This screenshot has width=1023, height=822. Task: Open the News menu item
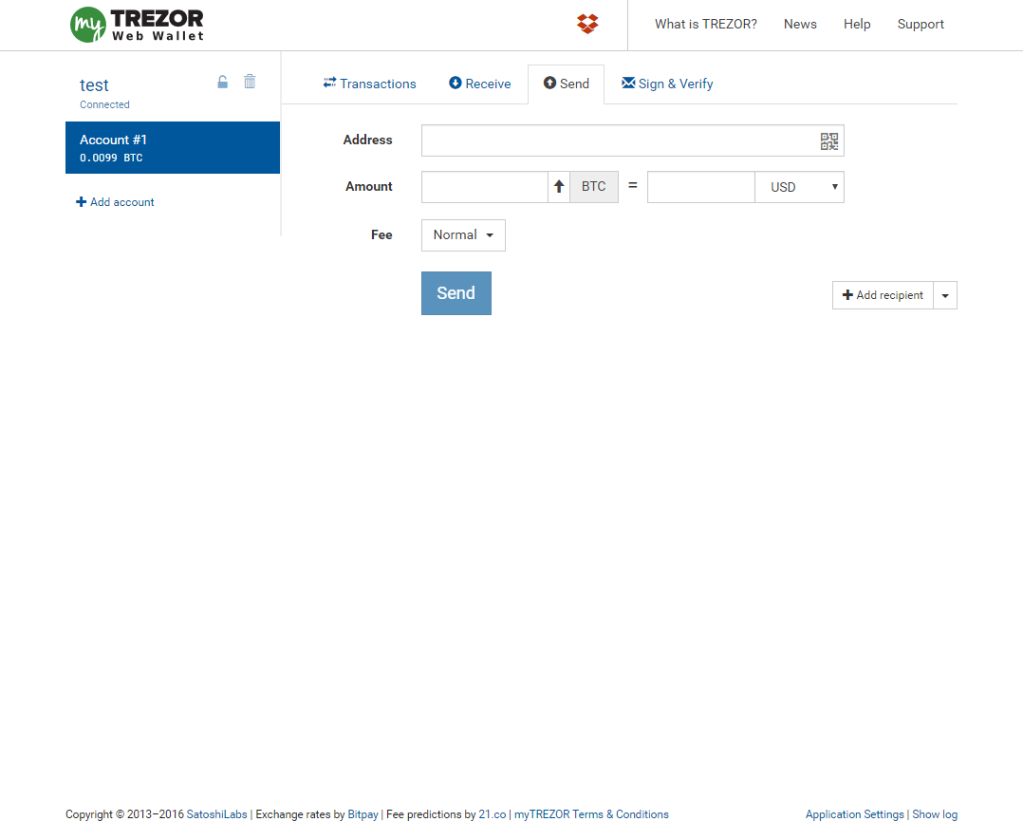800,24
